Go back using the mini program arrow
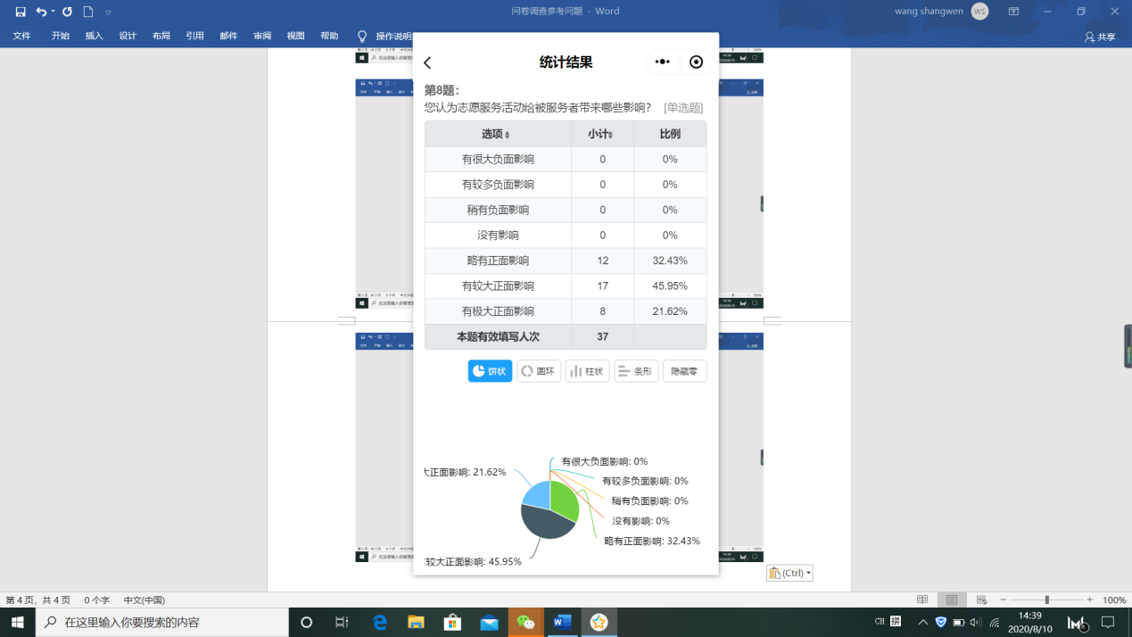1132x637 pixels. pos(427,62)
